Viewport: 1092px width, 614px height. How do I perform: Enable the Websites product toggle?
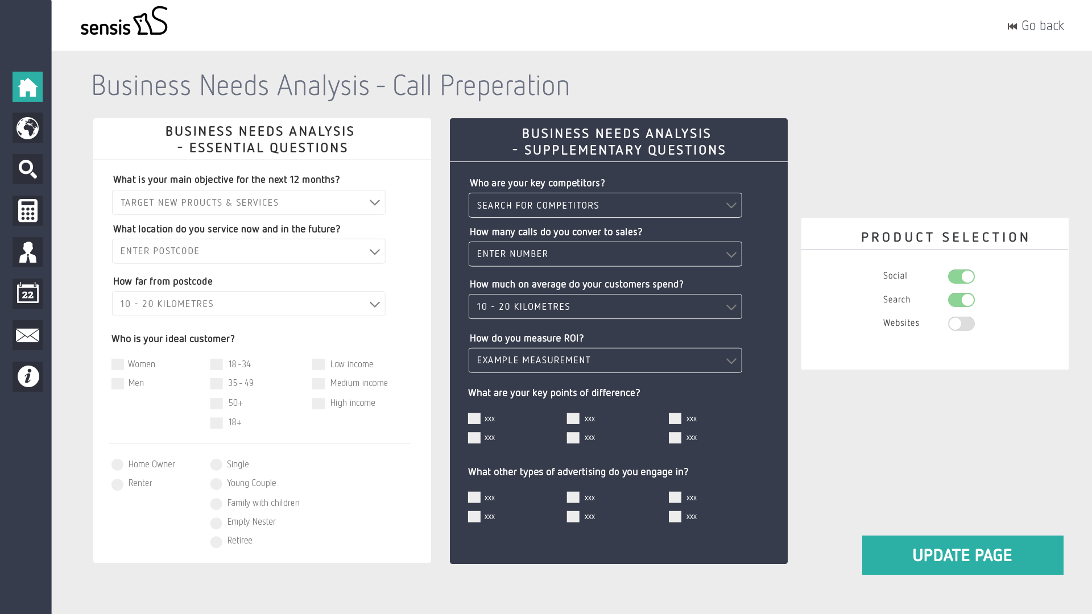(x=961, y=324)
